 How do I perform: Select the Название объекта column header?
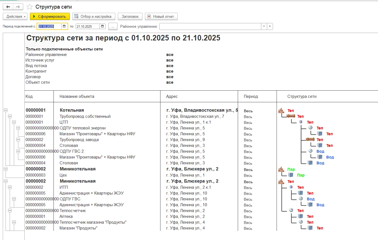point(77,96)
